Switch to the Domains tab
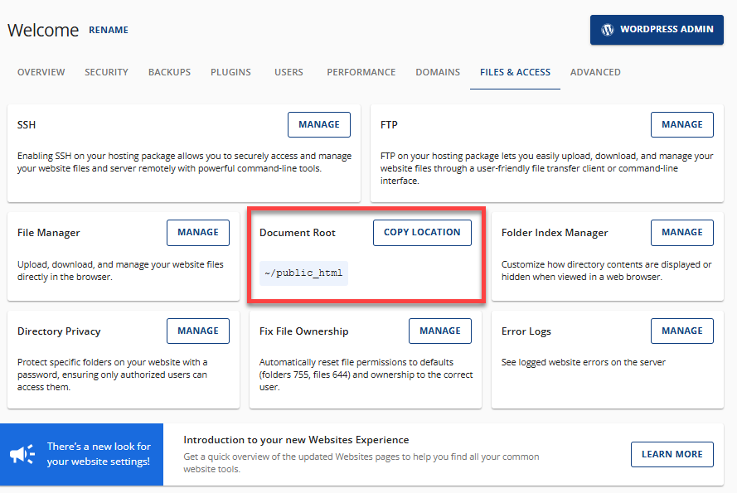The image size is (737, 493). [438, 72]
